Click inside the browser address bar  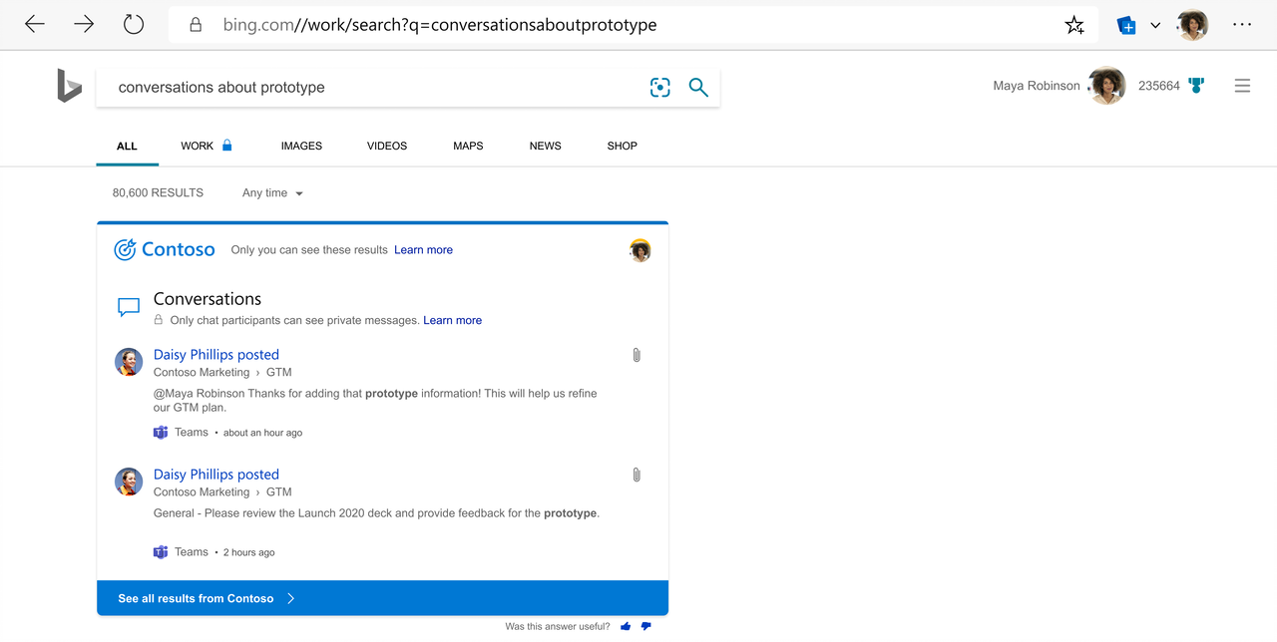point(439,24)
